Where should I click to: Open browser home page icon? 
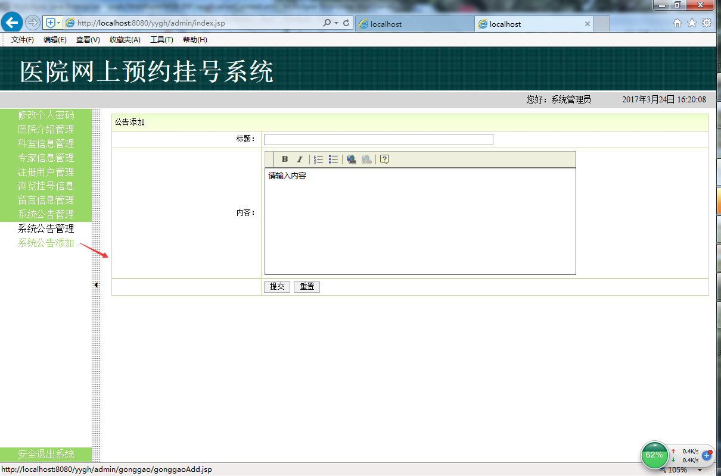678,23
